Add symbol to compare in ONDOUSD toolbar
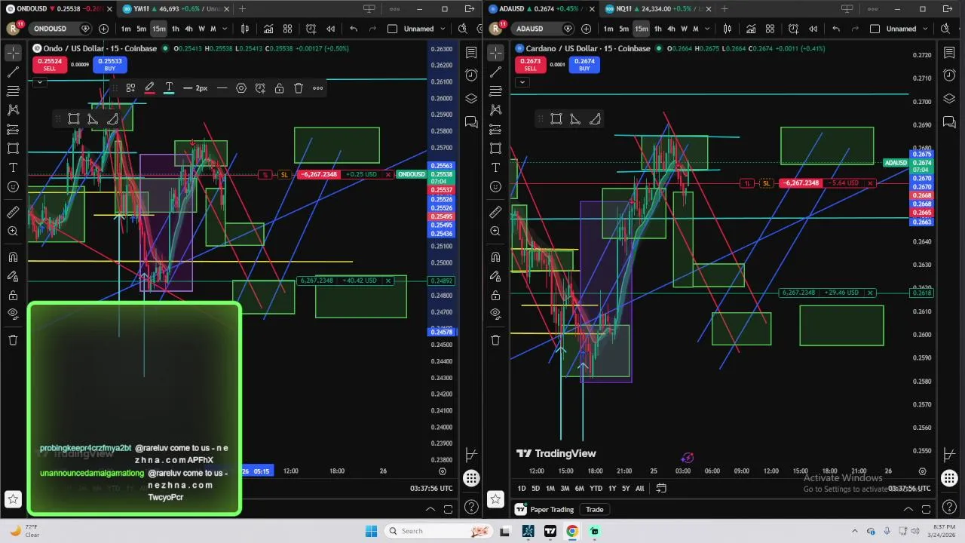 tap(103, 29)
